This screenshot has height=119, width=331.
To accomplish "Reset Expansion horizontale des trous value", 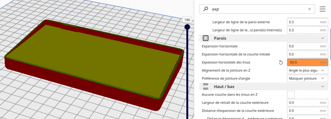I will [x=281, y=62].
